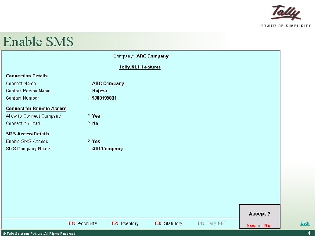Viewport: 316px width, 237px height.
Task: Click the Allow to Connect Company label
Action: click(33, 116)
